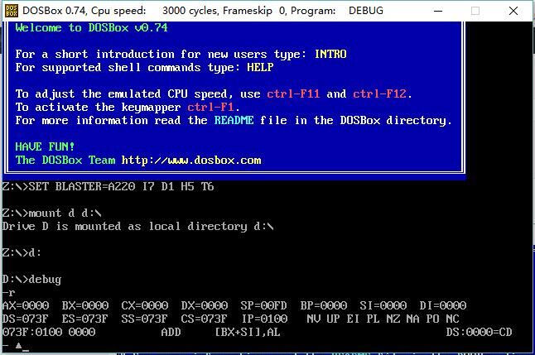535x355 pixels.
Task: Click the red ctrl-F12 text
Action: (x=379, y=94)
